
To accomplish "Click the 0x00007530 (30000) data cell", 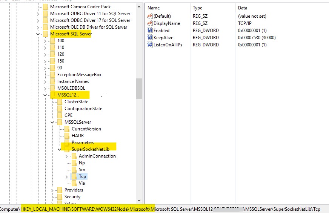I will 257,38.
